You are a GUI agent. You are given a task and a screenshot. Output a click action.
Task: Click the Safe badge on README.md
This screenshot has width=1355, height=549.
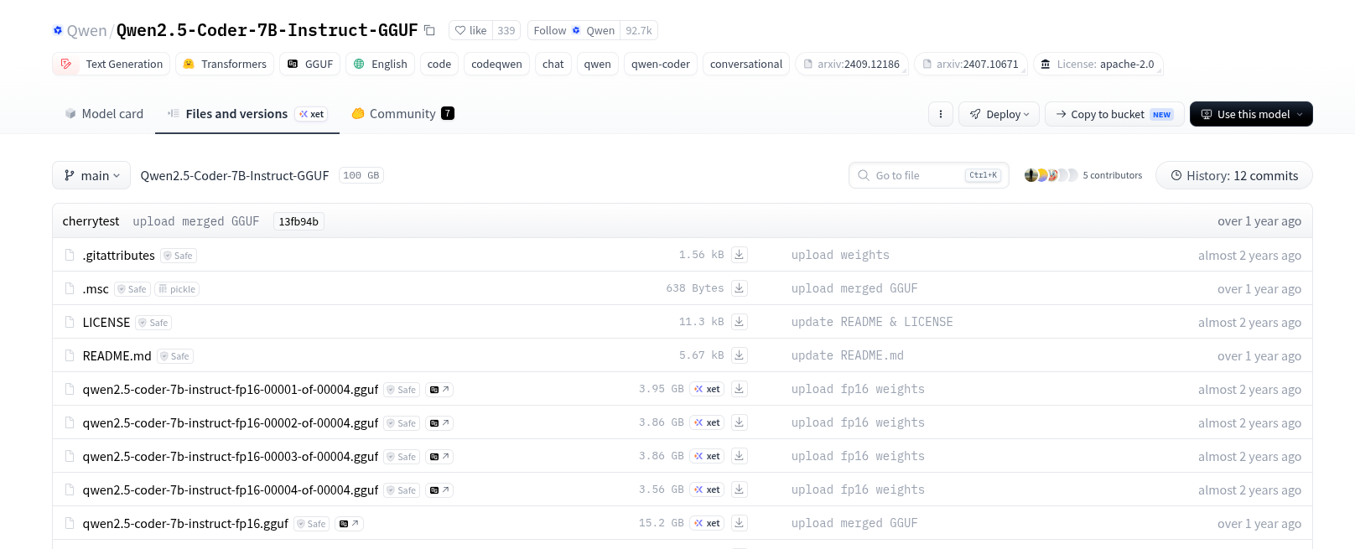pos(175,356)
